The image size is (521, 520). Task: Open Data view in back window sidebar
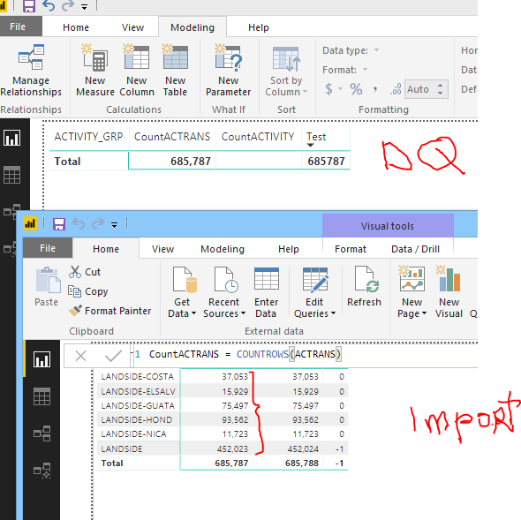pos(12,175)
